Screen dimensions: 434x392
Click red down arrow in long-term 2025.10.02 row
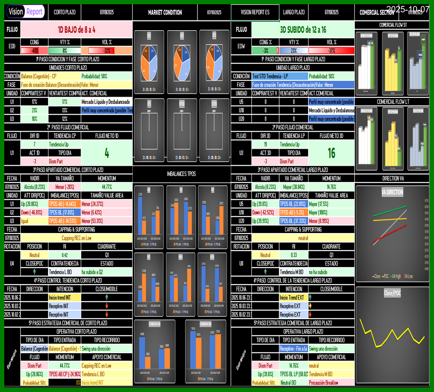pyautogui.click(x=311, y=314)
